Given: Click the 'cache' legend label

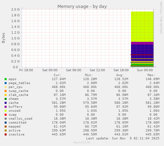Looking at the screenshot, I should 14,103.
